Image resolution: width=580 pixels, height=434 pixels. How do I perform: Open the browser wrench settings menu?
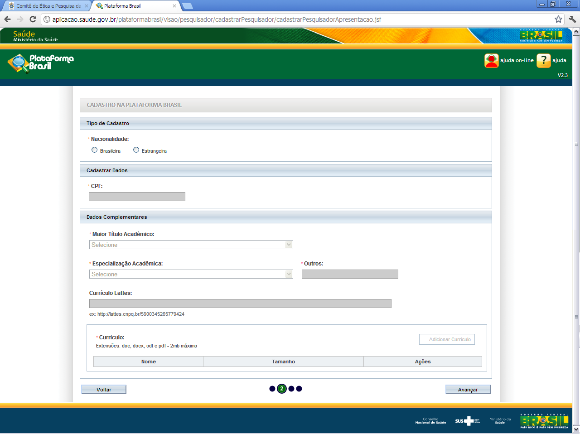pyautogui.click(x=572, y=19)
